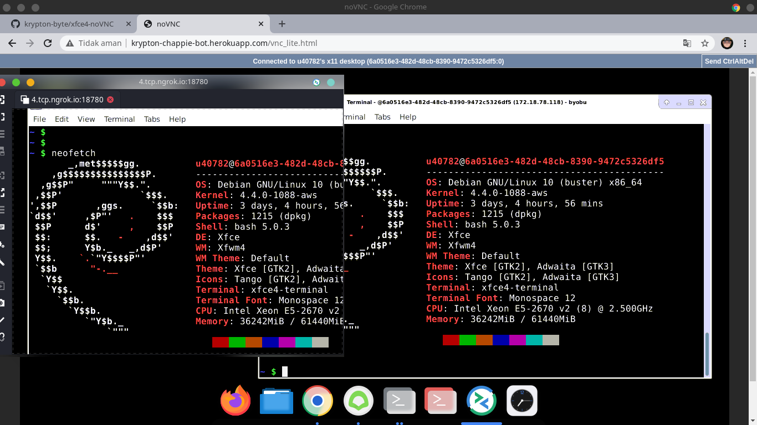Viewport: 757px width, 425px height.
Task: Click the teal circle in ngrok title bar
Action: [331, 82]
